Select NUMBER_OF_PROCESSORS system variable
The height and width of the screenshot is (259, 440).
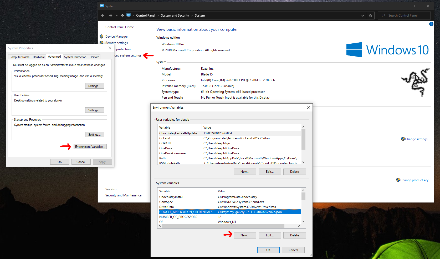(x=229, y=217)
